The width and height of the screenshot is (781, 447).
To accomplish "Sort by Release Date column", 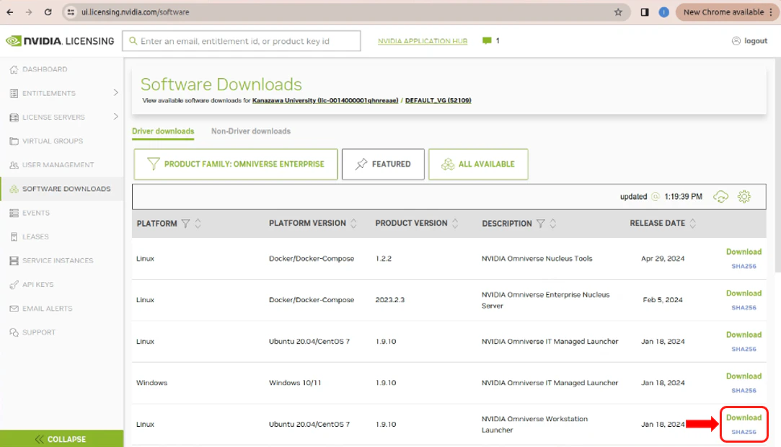I will [x=693, y=223].
